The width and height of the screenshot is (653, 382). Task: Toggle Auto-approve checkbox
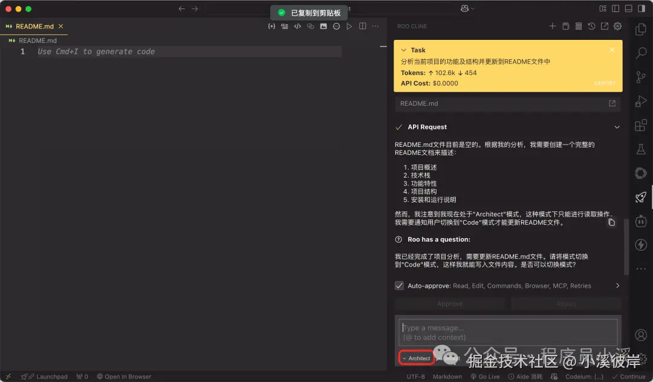coord(400,286)
